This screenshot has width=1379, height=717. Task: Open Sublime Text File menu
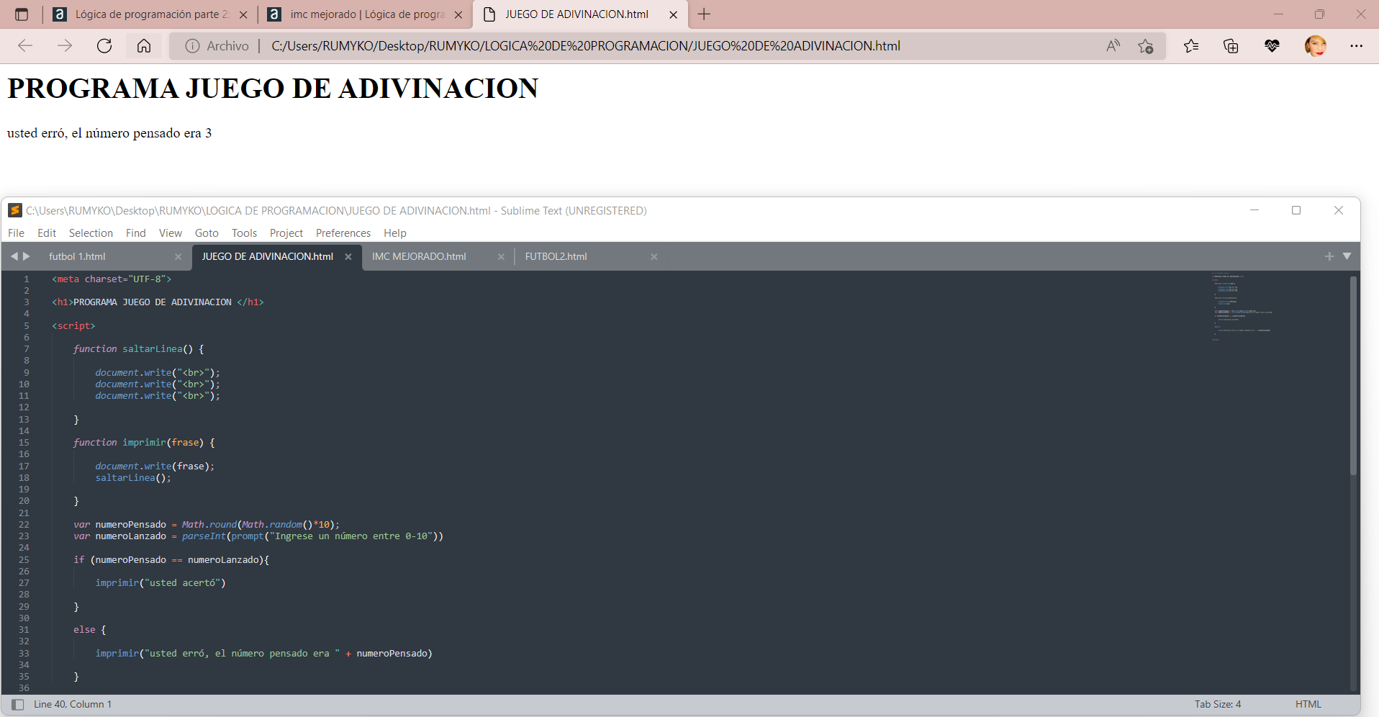[x=16, y=233]
